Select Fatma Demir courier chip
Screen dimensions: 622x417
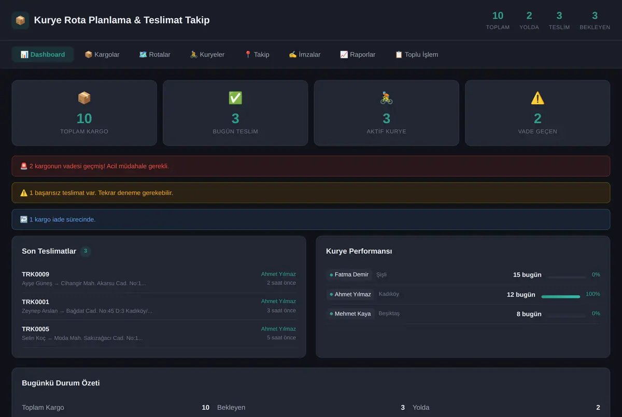[x=349, y=275]
